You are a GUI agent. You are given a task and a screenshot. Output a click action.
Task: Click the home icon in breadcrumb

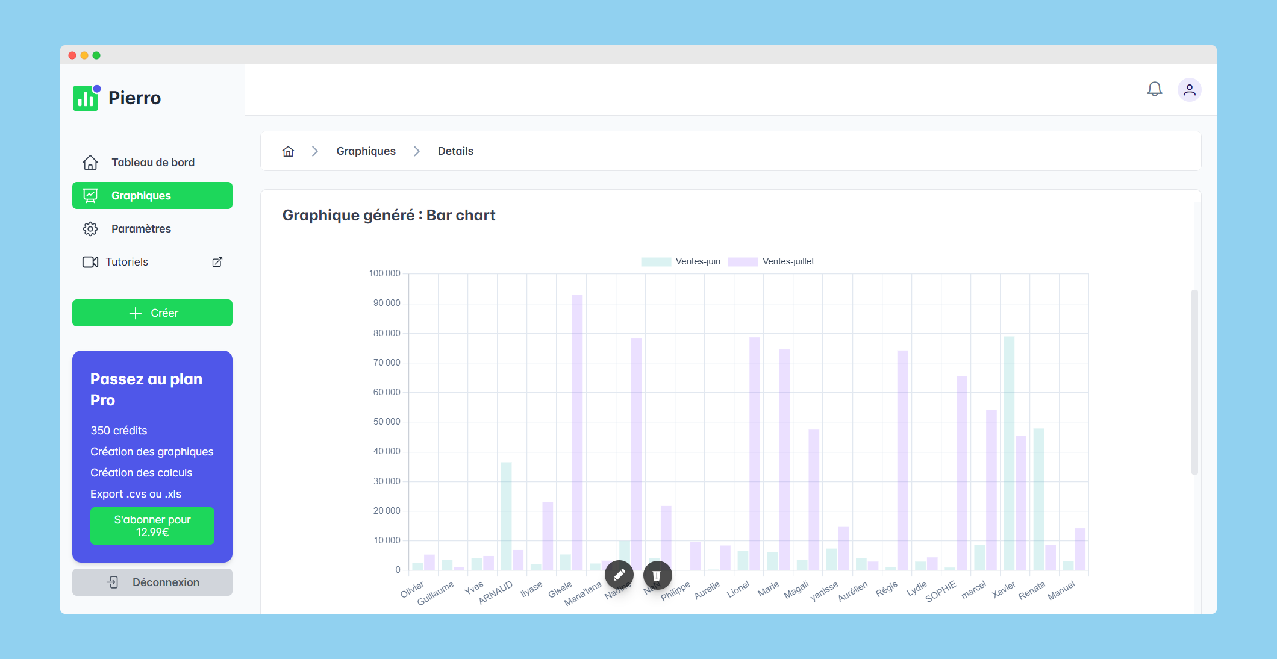[288, 151]
